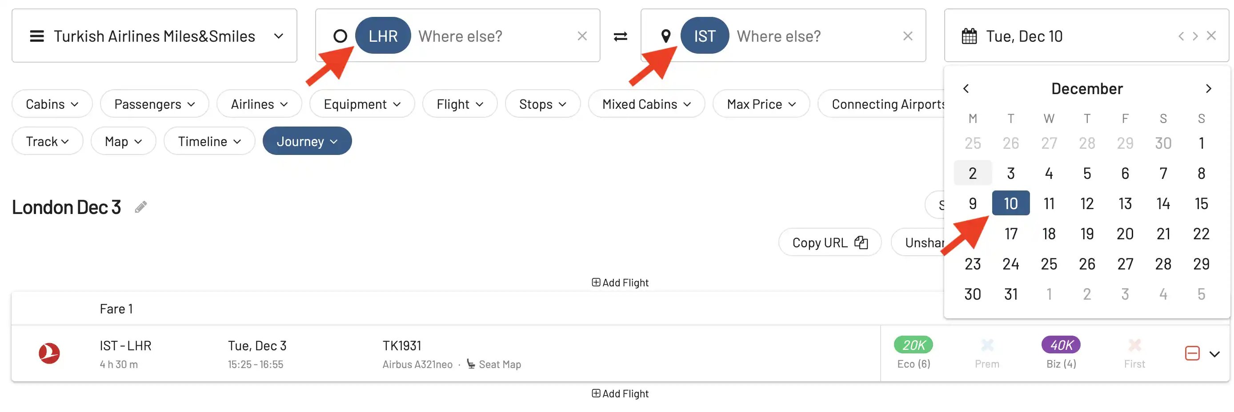Pick December 15 in the calendar
This screenshot has width=1234, height=412.
pos(1202,203)
